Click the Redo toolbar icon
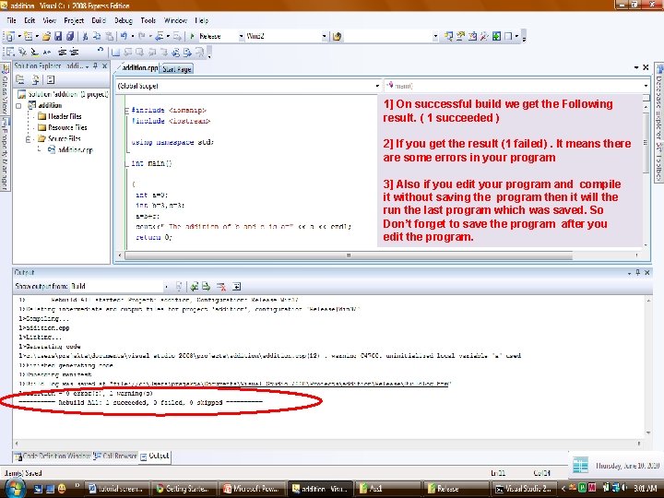Image resolution: width=664 pixels, height=498 pixels. tap(142, 36)
